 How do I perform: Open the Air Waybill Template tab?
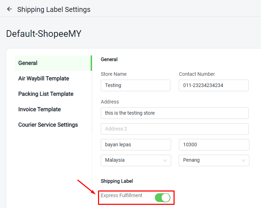(44, 79)
